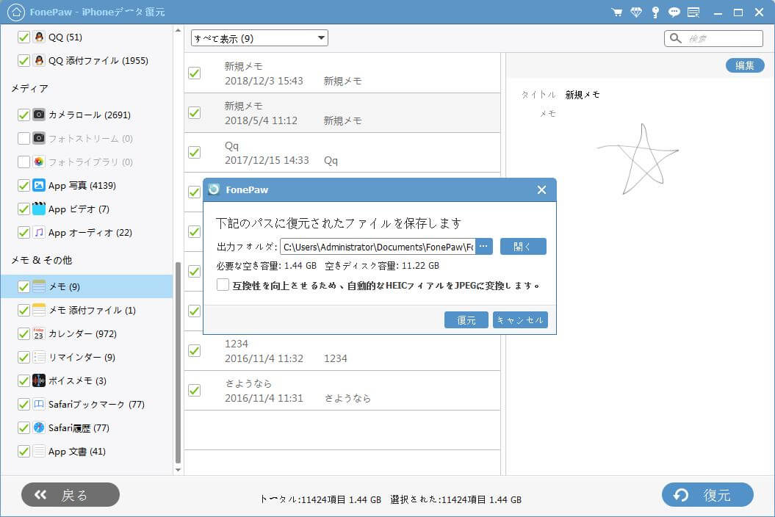Click the リマインダー list icon
The image size is (775, 517).
click(x=39, y=357)
